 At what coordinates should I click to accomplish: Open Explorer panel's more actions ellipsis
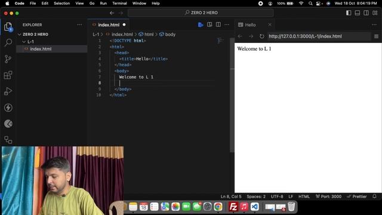[x=79, y=24]
